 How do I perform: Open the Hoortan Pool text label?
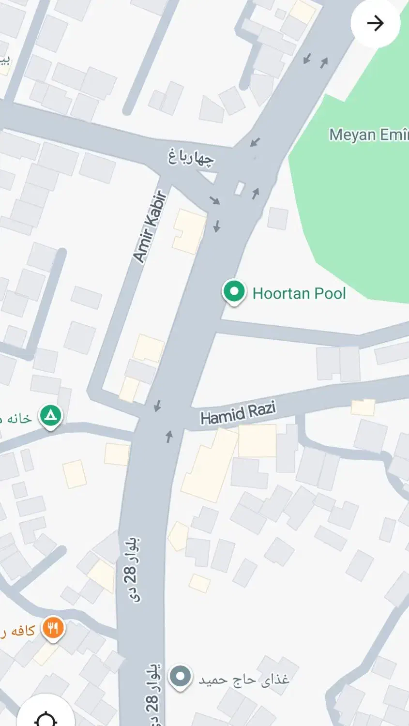[299, 293]
